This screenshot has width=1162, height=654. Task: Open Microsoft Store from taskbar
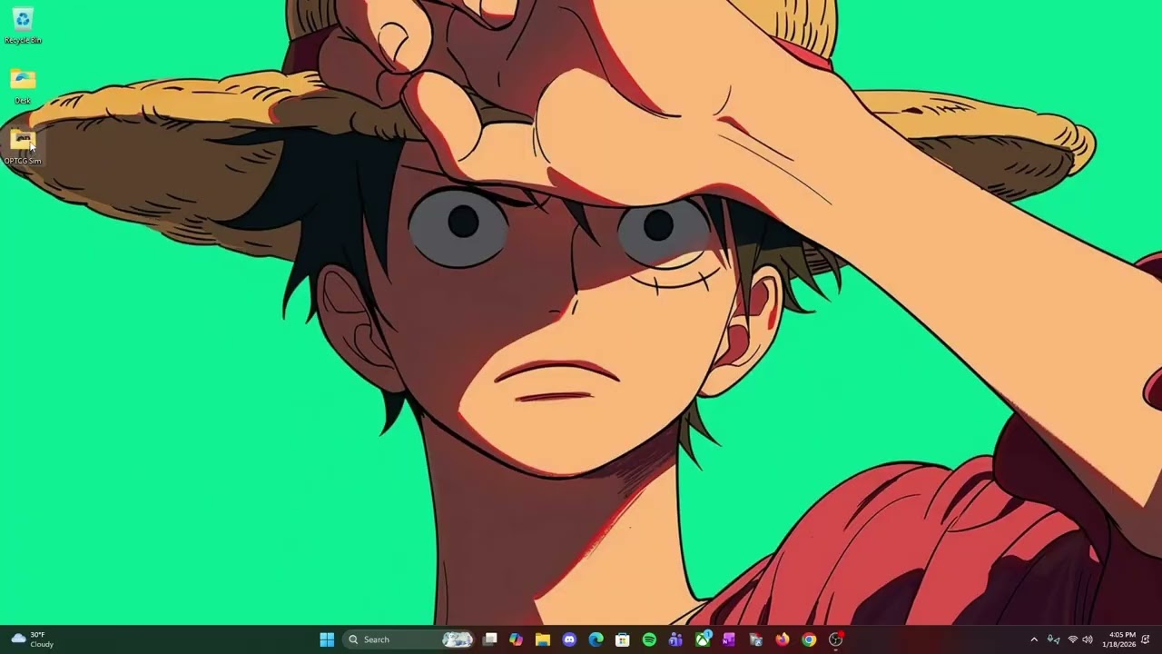pyautogui.click(x=622, y=639)
